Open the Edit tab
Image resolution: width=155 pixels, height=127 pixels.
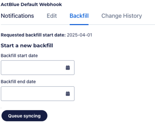[x=52, y=16]
